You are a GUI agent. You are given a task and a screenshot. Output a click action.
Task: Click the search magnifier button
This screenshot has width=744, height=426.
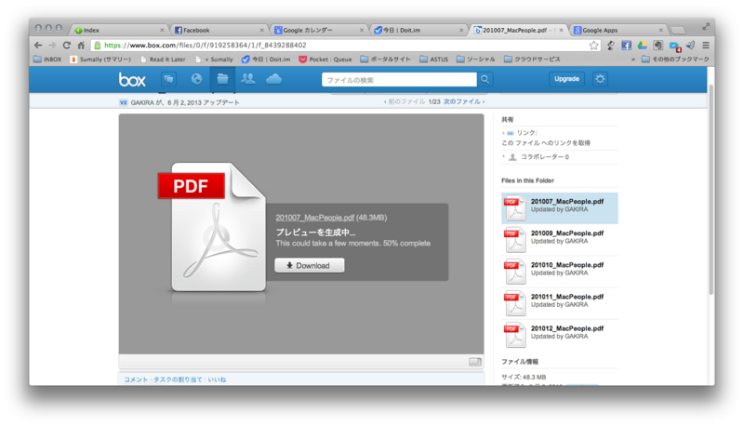(485, 79)
